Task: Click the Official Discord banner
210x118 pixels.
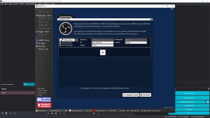Action: (x=44, y=100)
